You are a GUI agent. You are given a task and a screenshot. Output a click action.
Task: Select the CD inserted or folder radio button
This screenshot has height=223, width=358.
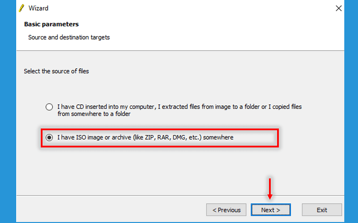click(x=49, y=107)
